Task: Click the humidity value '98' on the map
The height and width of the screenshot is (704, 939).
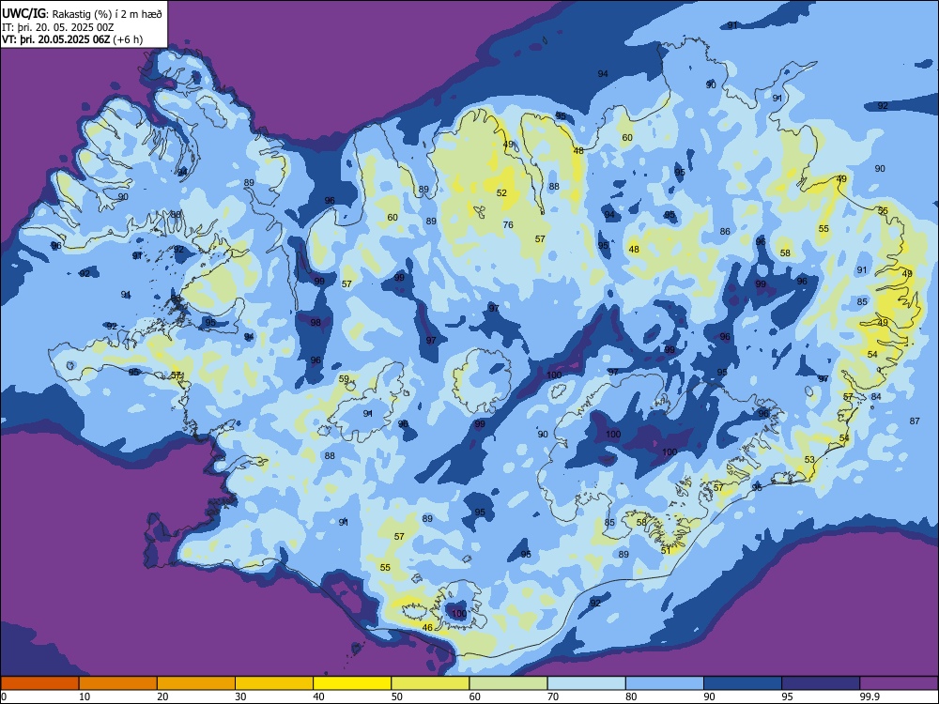Action: [x=316, y=323]
